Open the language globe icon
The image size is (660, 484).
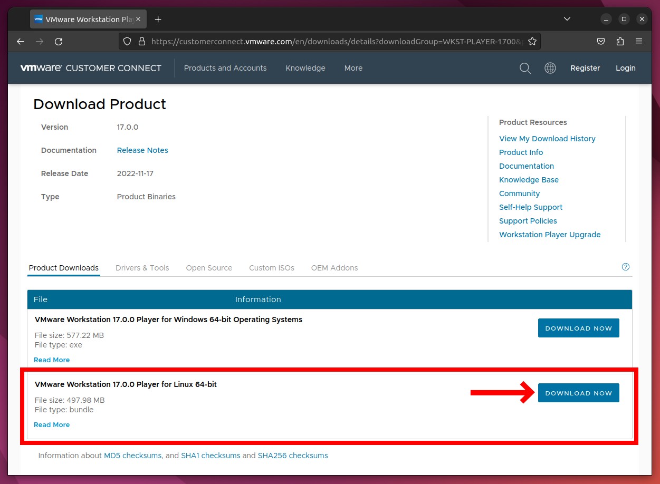click(x=550, y=68)
